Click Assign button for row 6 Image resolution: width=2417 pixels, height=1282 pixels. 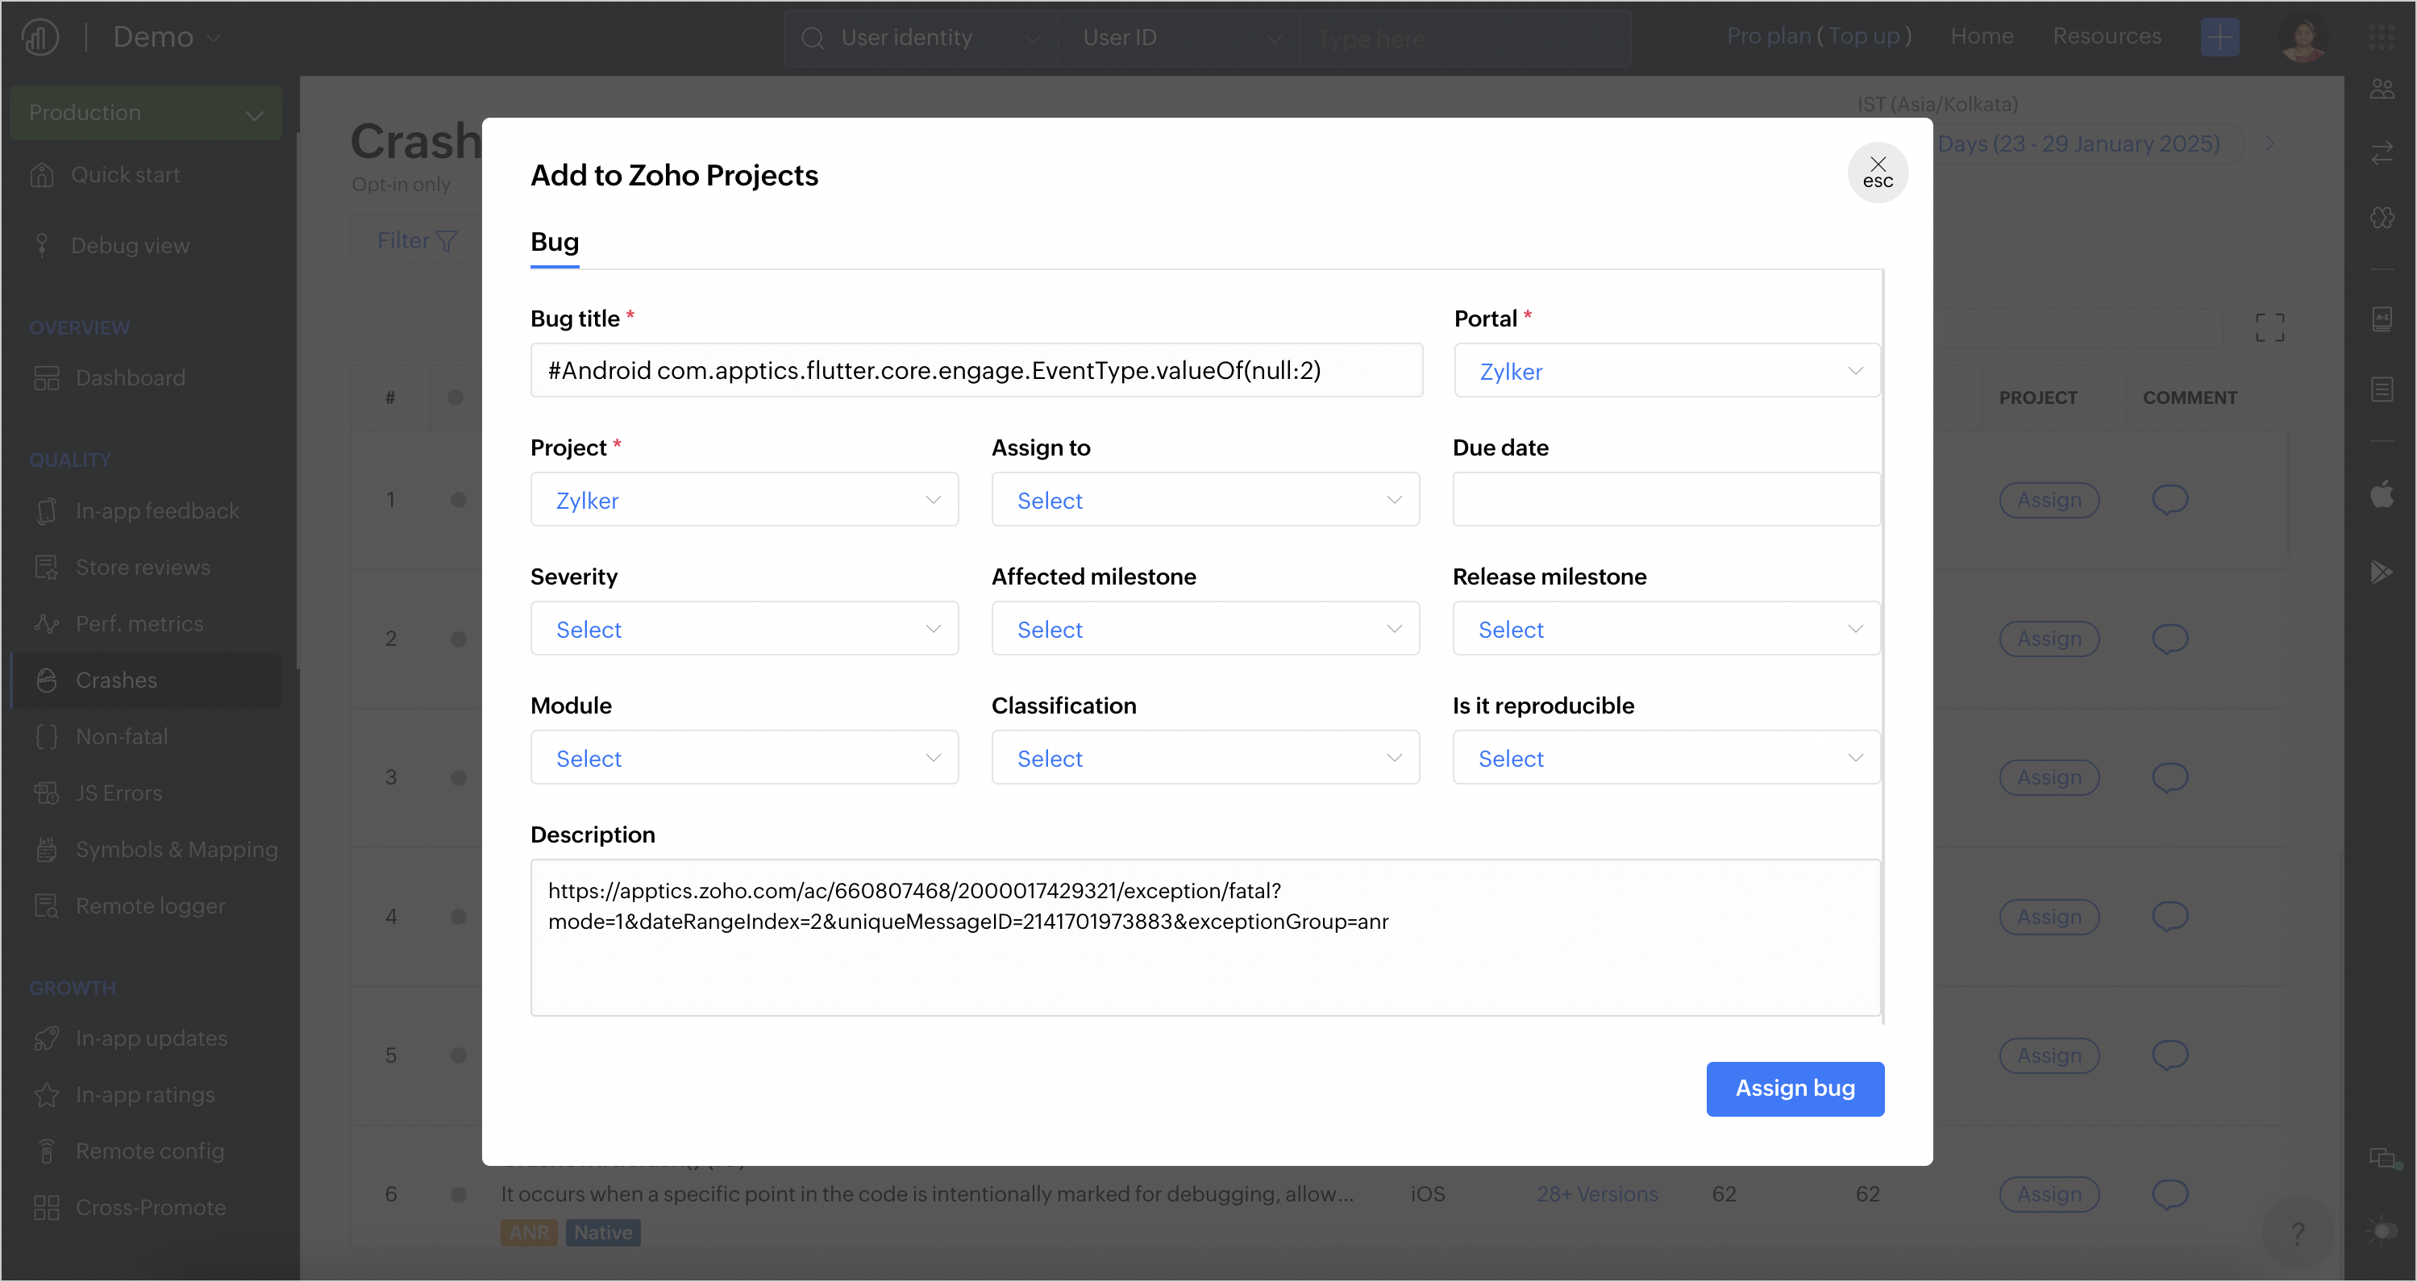coord(2049,1194)
